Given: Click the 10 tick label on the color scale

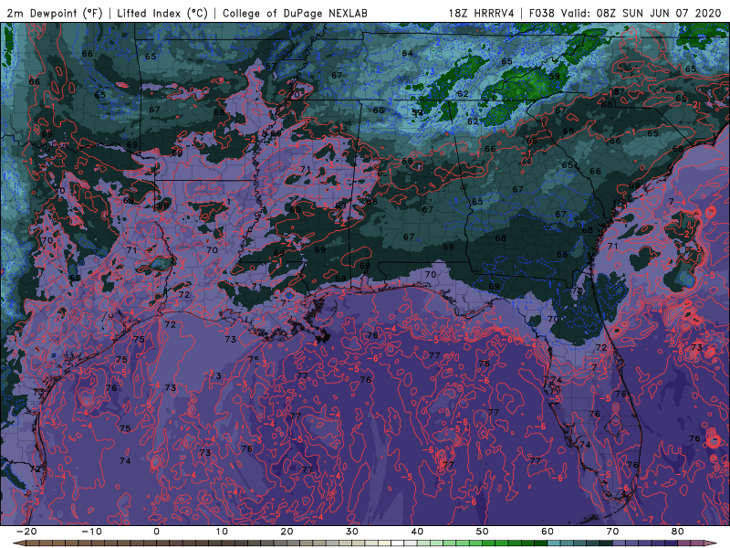Looking at the screenshot, I should 222,532.
